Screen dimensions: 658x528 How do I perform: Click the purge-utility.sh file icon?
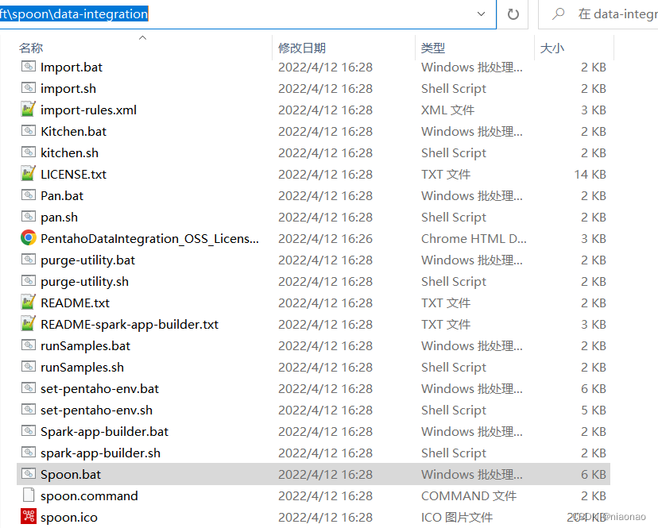(x=29, y=281)
